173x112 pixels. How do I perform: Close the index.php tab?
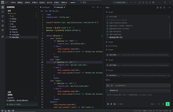pos(64,7)
